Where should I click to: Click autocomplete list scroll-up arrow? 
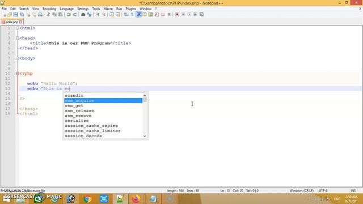coord(145,95)
